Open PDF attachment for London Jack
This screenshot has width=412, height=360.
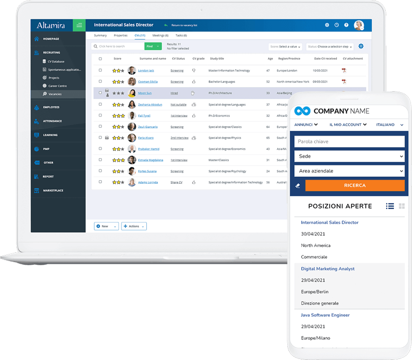coord(344,71)
